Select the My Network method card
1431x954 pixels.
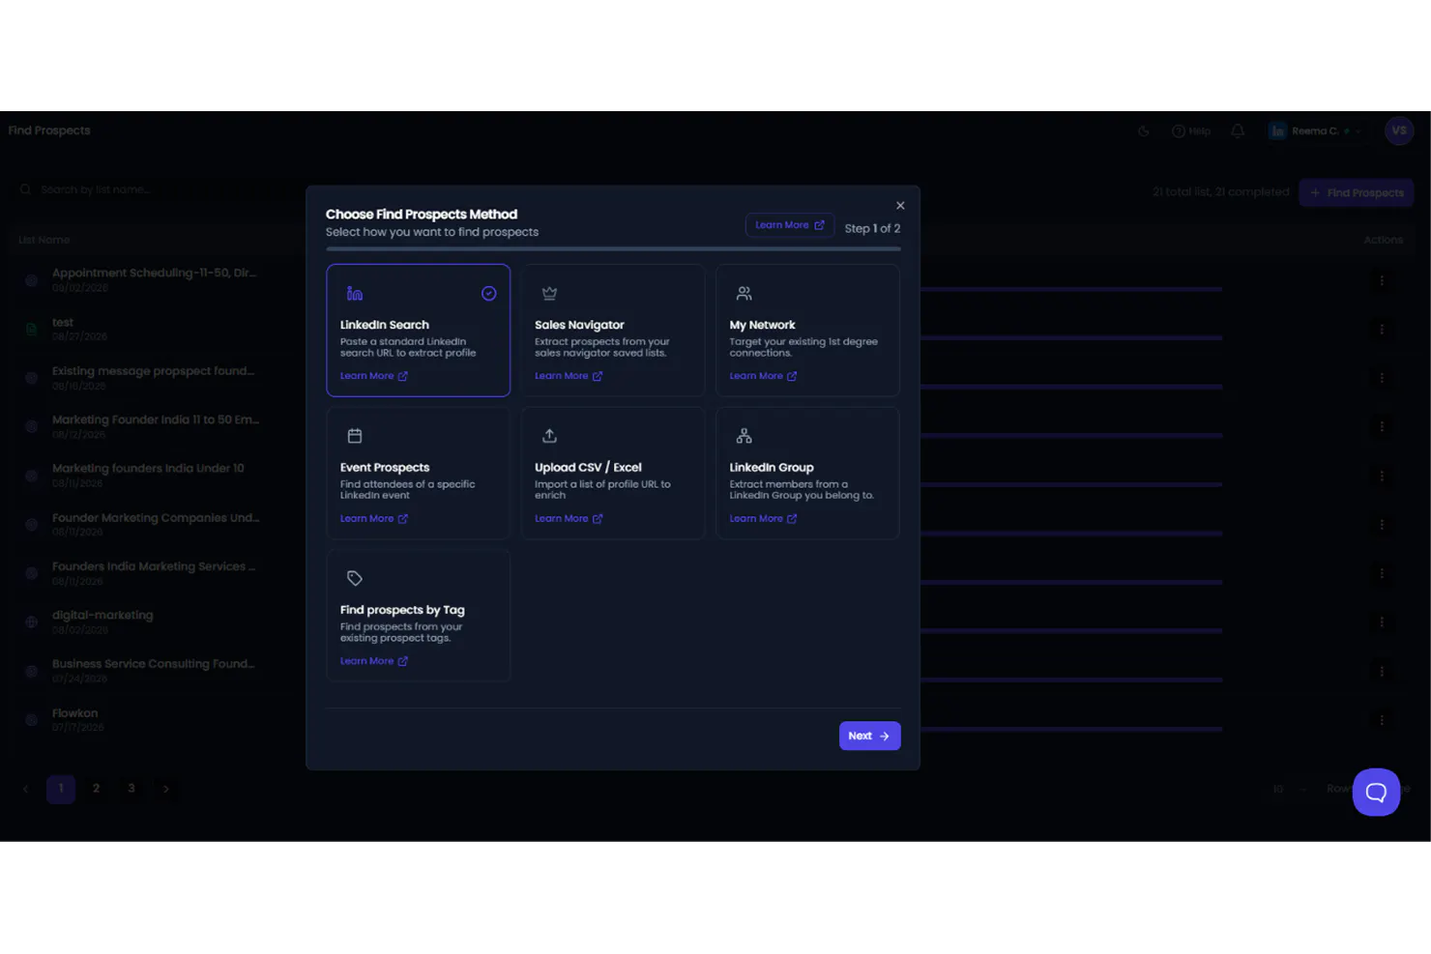[x=807, y=330]
